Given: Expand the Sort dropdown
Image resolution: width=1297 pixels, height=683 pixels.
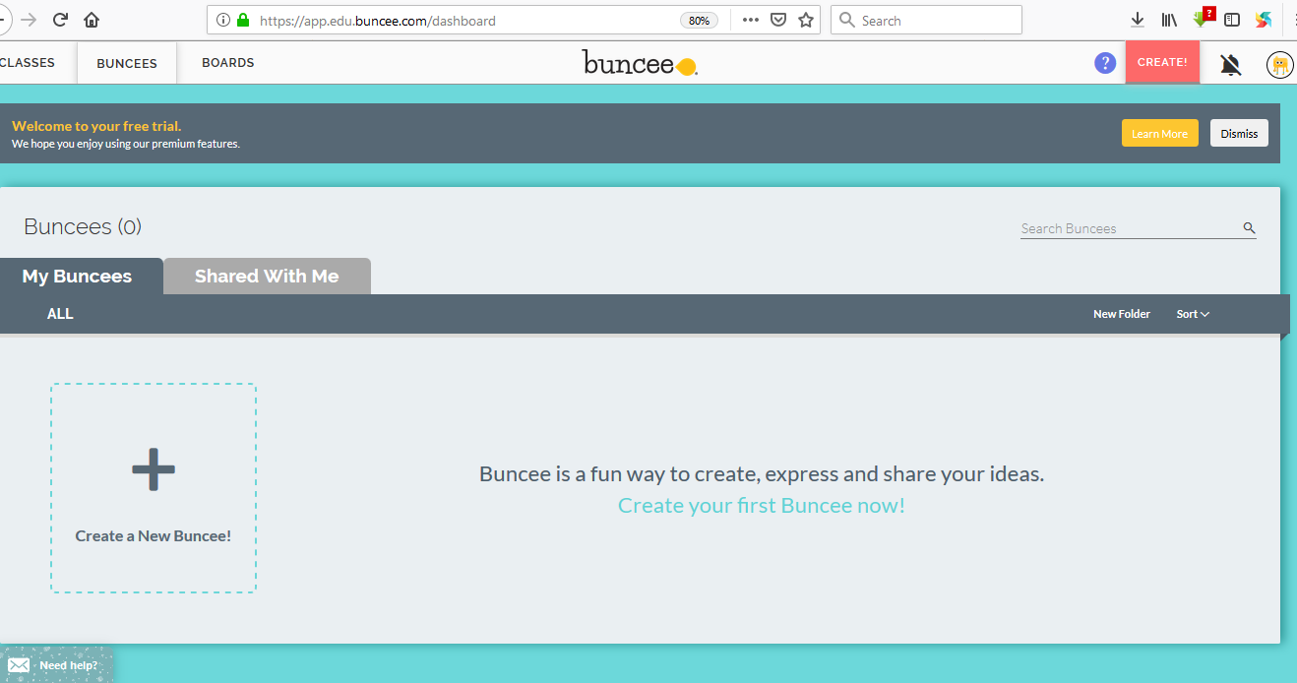Looking at the screenshot, I should pos(1192,313).
